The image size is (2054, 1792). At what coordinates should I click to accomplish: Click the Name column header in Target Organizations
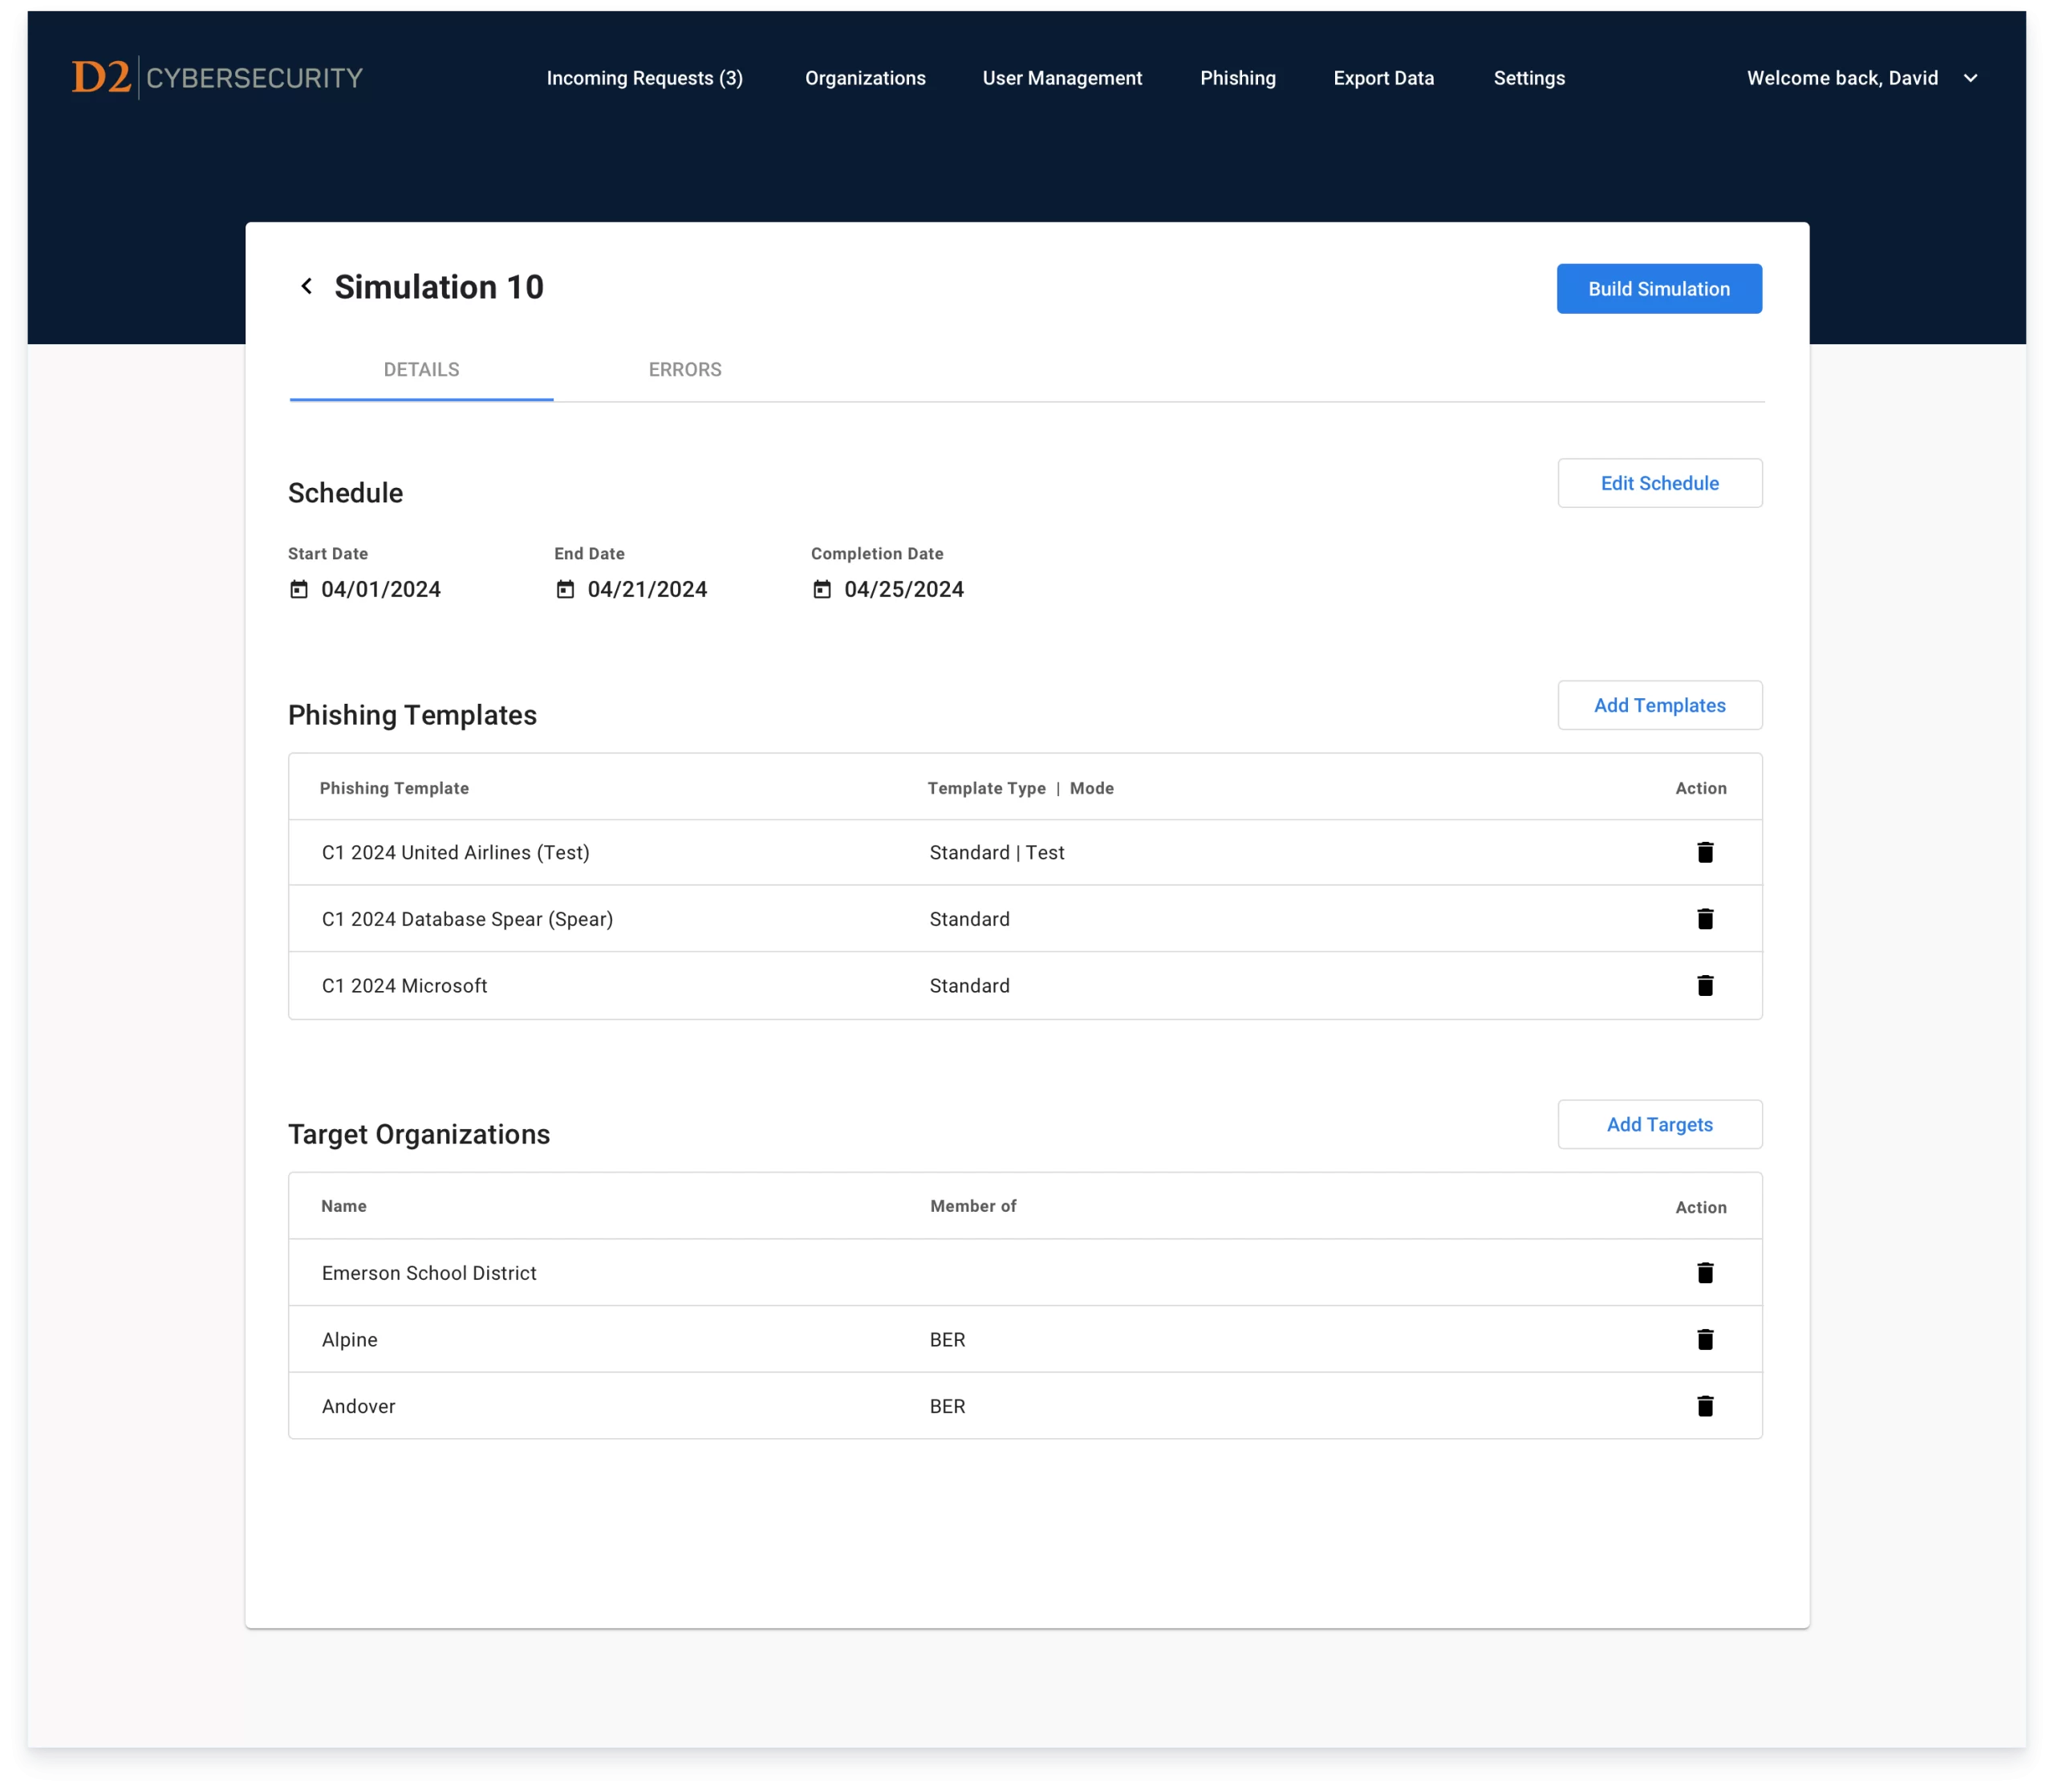pyautogui.click(x=344, y=1206)
